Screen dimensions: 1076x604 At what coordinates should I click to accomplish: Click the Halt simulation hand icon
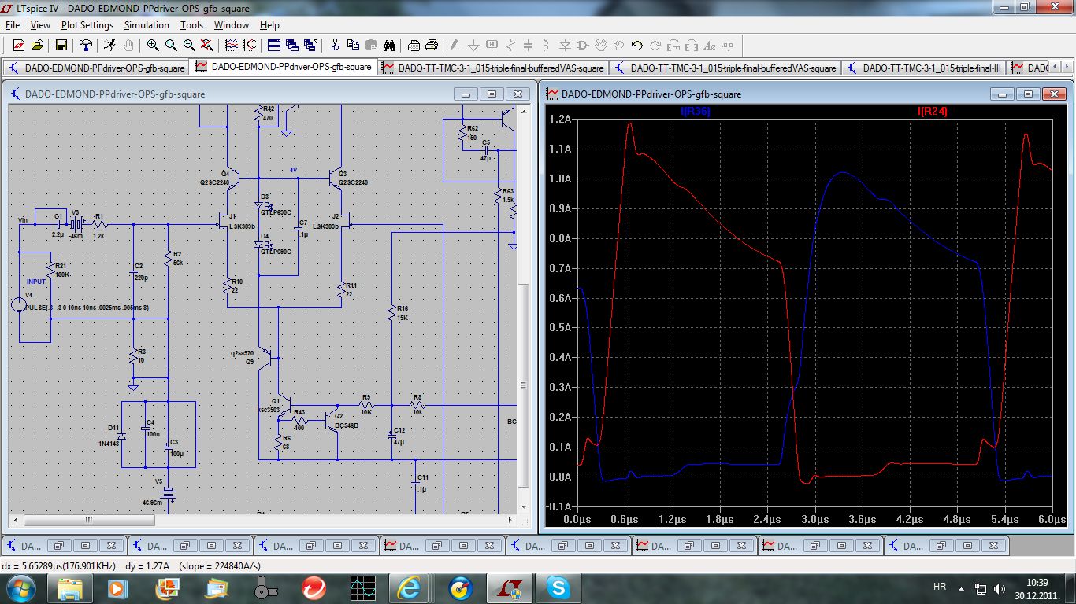[129, 46]
